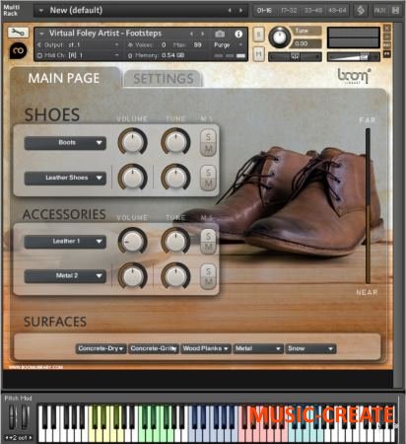Image resolution: width=406 pixels, height=444 pixels.
Task: Mute the Leather Shoes layer
Action: click(208, 185)
